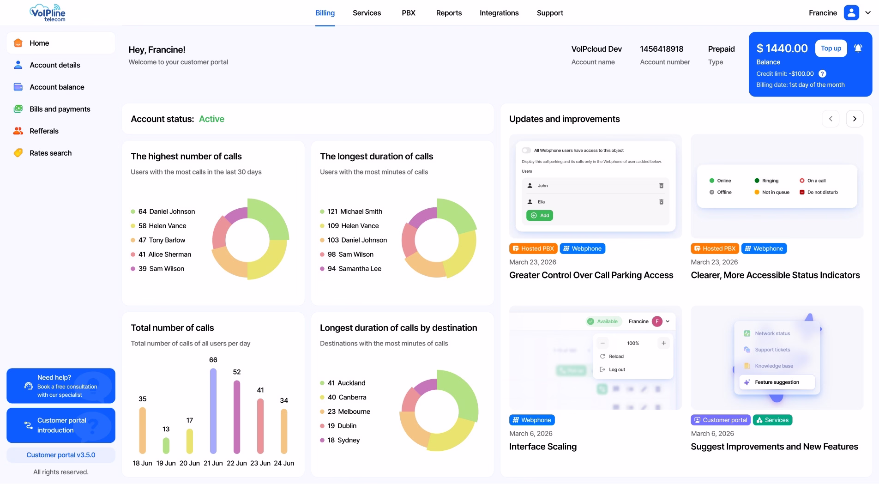
Task: Click green legend dot for Auckland
Action: coord(322,383)
